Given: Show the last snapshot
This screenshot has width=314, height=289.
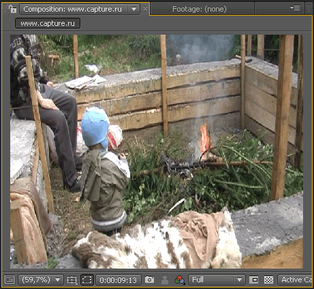Looking at the screenshot, I should point(165,280).
